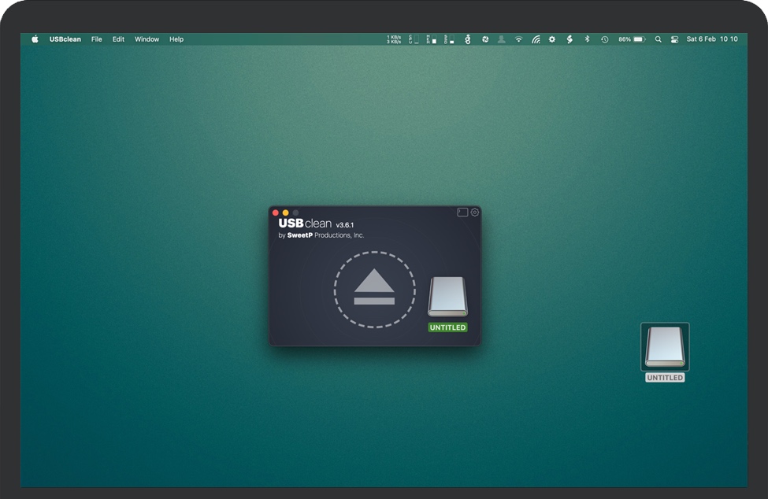Select the UNTITLED drive icon on the desktop
Viewport: 768px width, 499px height.
tap(665, 347)
